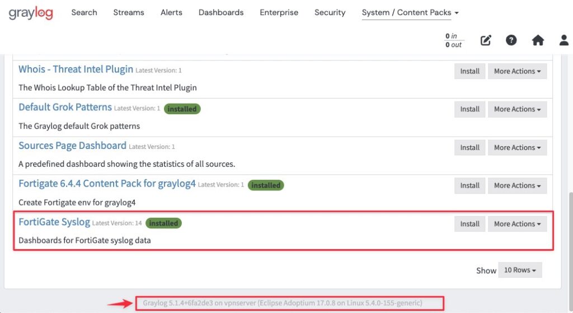Click 'Latest Version: 14' label
This screenshot has width=573, height=313.
pos(117,223)
